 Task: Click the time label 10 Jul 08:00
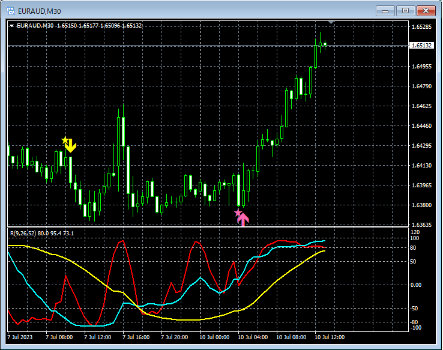click(x=291, y=337)
